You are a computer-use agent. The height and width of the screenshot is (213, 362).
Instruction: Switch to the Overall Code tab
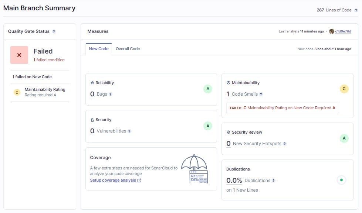point(128,49)
